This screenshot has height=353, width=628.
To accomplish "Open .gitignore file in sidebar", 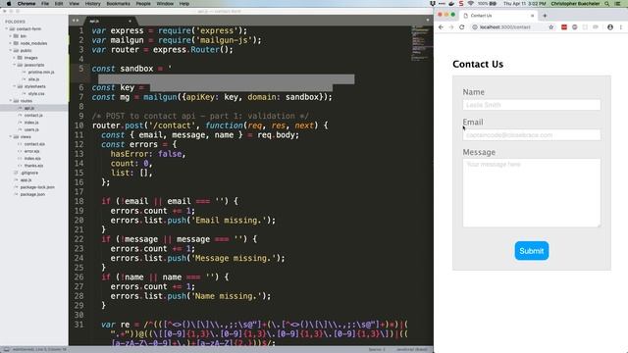I will pyautogui.click(x=29, y=173).
